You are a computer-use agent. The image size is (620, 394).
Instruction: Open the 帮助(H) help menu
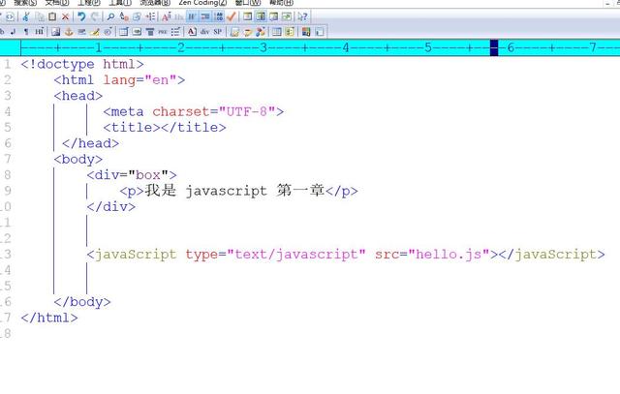pyautogui.click(x=281, y=2)
